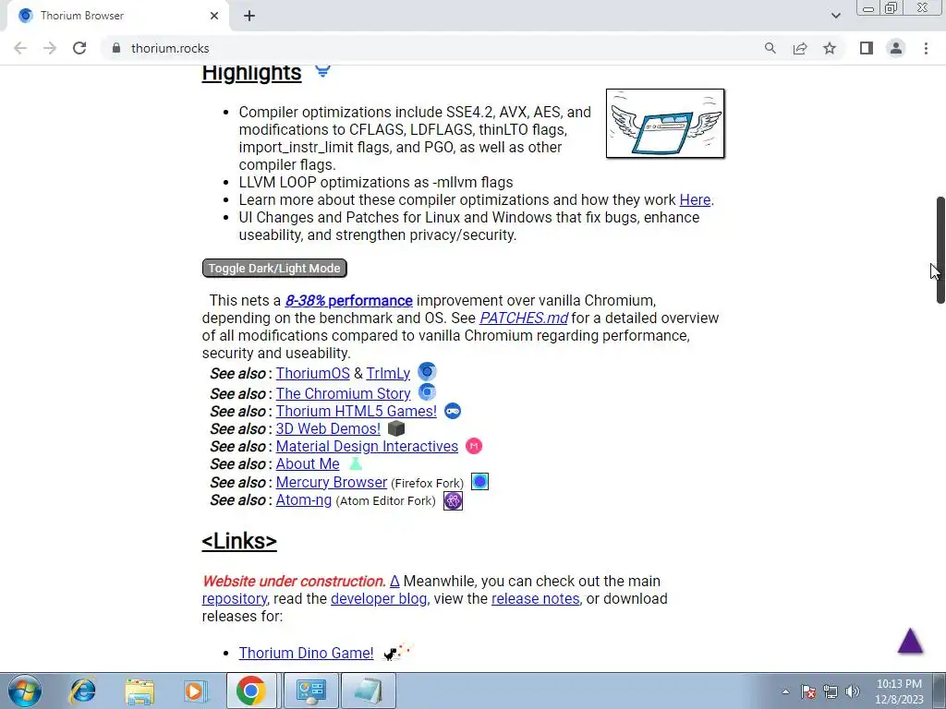Open the Thorium Dino Game link
946x709 pixels.
(306, 653)
